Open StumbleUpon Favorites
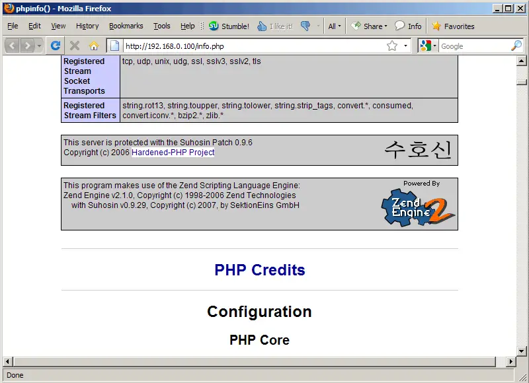This screenshot has height=383, width=529. pos(453,26)
